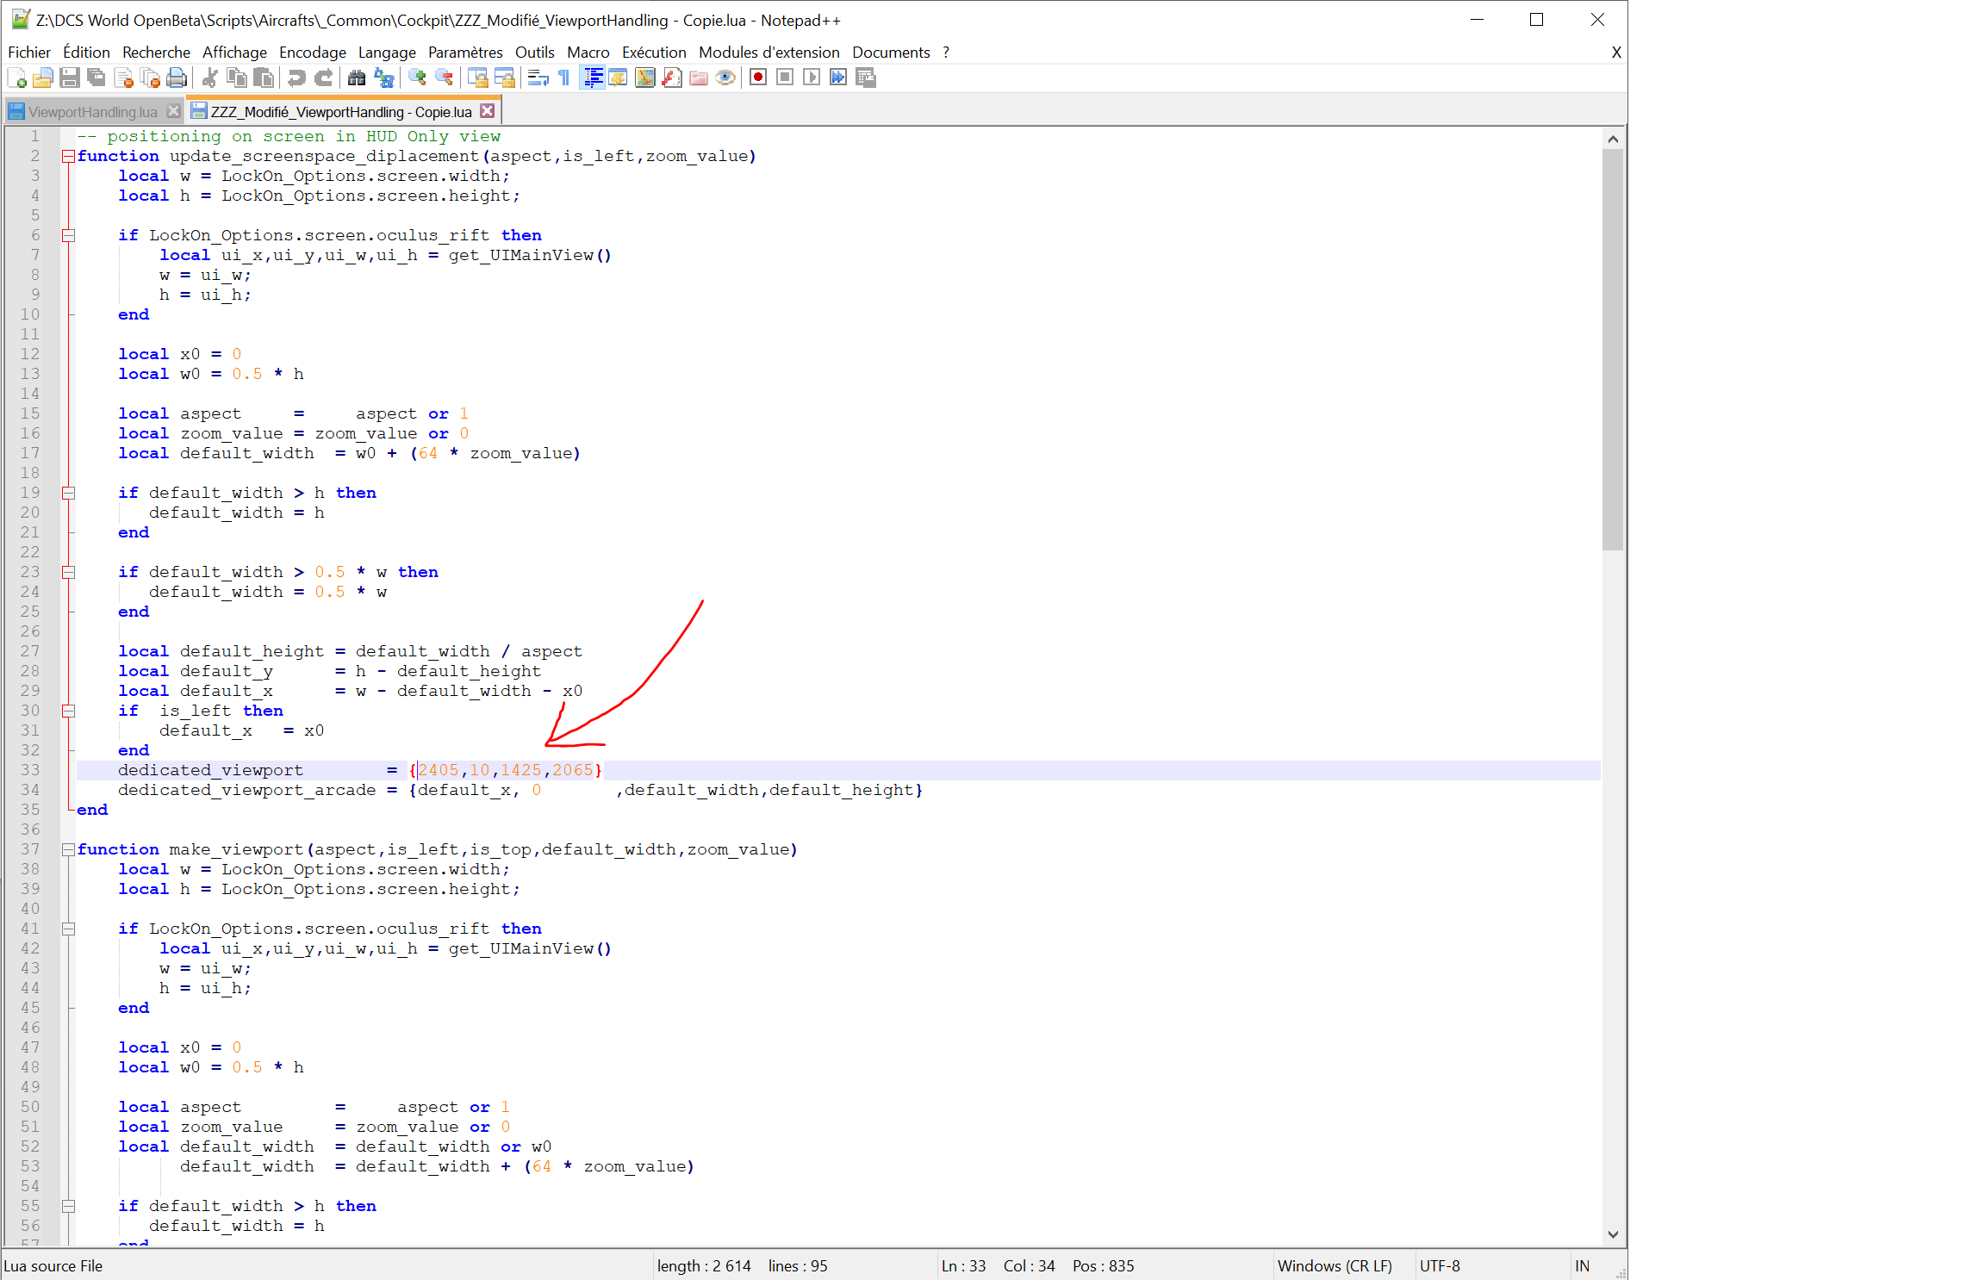Viewport: 1985px width, 1280px height.
Task: Close the ZZZ_Modifié_ViewportHandling - Copie.lua tab
Action: click(488, 111)
